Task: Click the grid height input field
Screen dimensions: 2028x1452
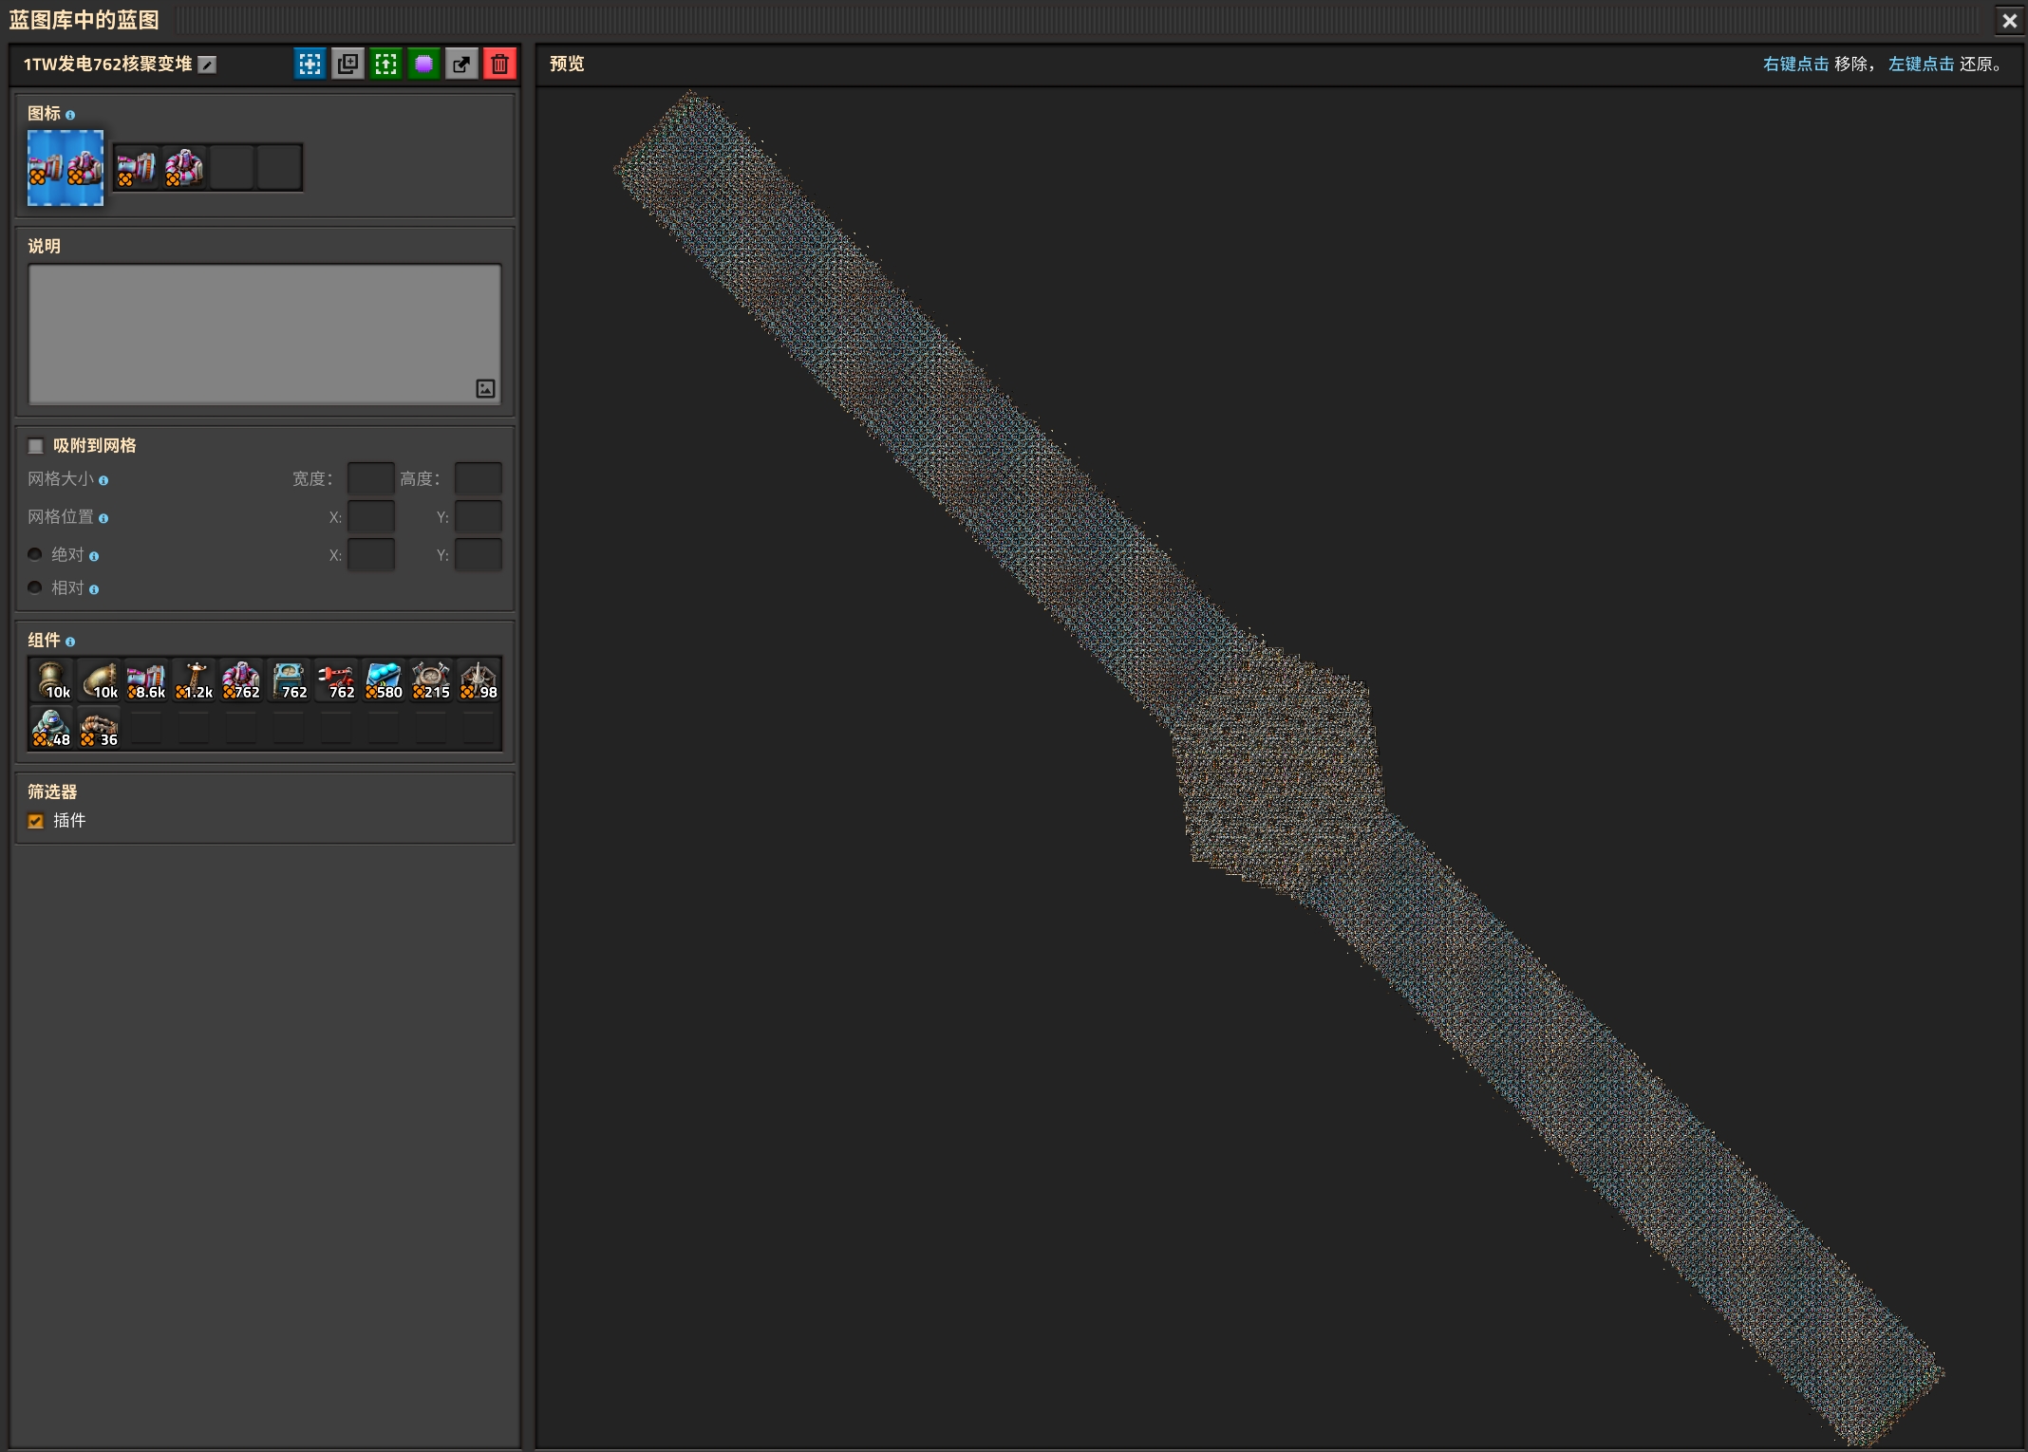Action: point(478,479)
